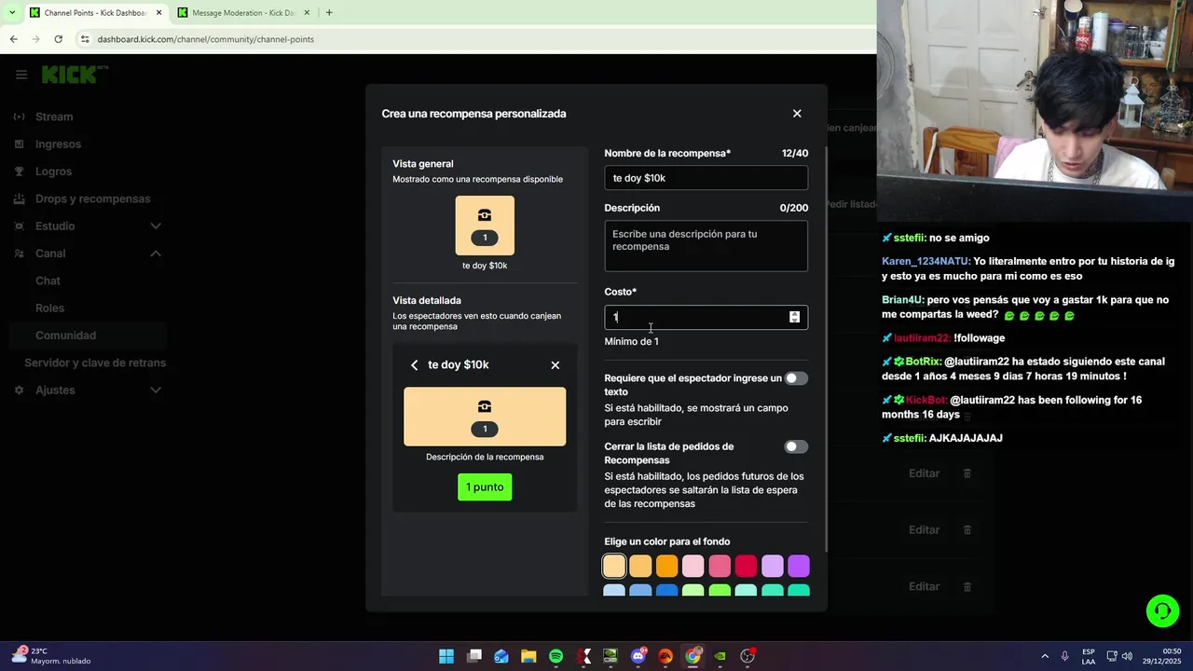The image size is (1193, 671).
Task: Click the treasure chest icon in detailed preview
Action: pos(485,406)
